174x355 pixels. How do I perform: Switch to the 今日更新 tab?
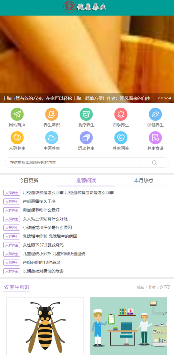[29, 180]
